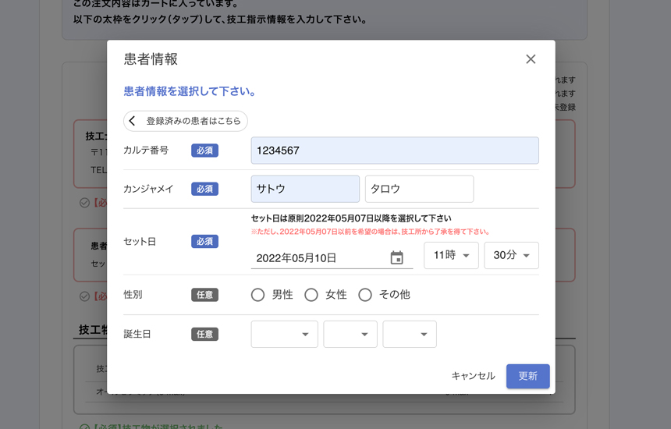Open the middle 誕生日 dropdown
The width and height of the screenshot is (671, 429).
350,335
